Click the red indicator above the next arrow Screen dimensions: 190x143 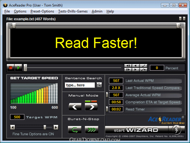94,101
